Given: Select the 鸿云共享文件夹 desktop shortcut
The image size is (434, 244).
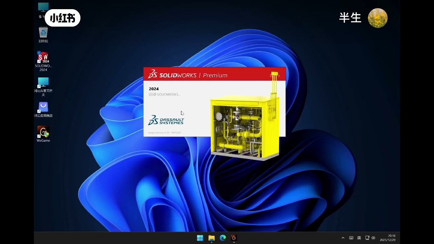Looking at the screenshot, I should (x=43, y=87).
